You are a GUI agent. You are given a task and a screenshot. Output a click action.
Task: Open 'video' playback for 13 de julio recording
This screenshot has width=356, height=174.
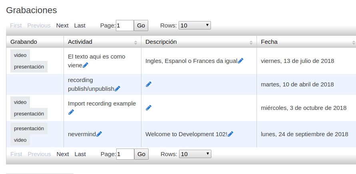click(20, 55)
